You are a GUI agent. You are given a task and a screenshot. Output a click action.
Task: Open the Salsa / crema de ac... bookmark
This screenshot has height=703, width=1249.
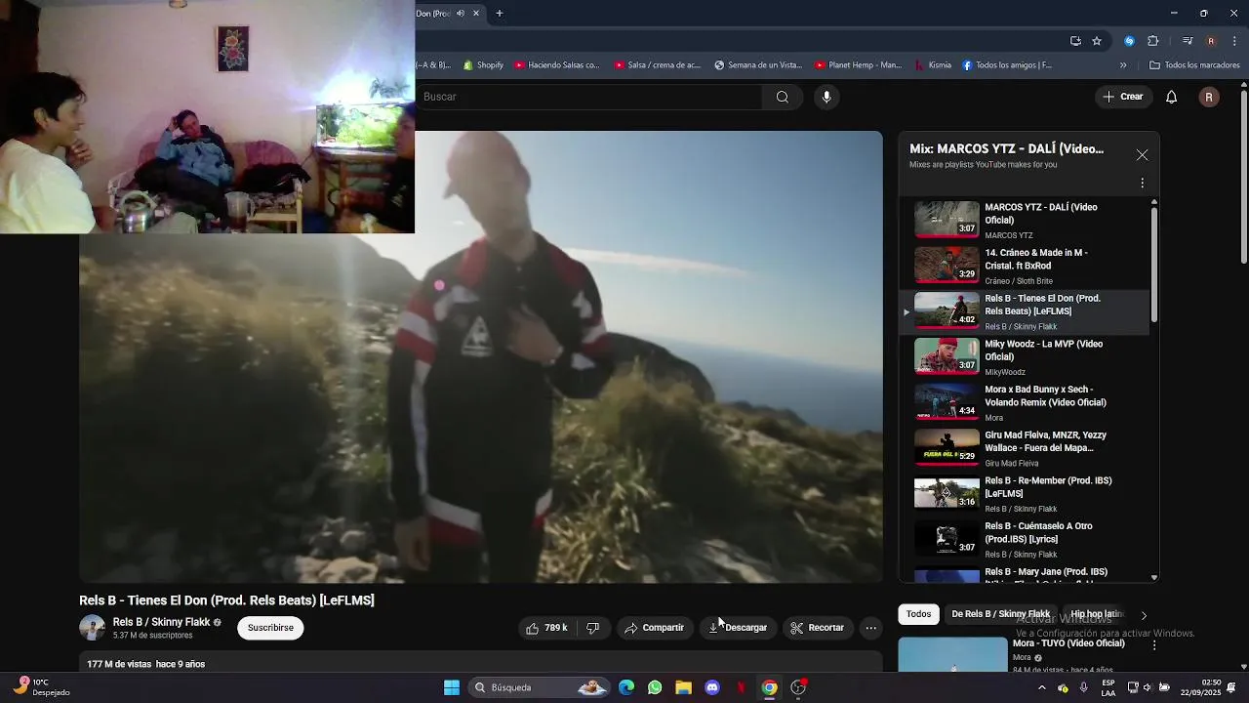(x=657, y=65)
